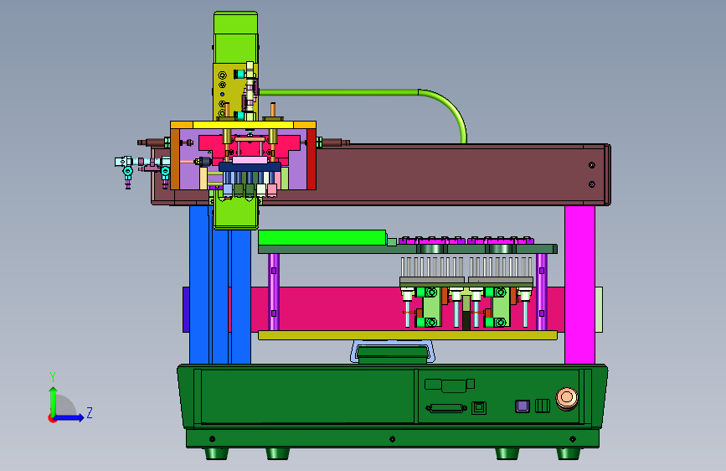The image size is (726, 471).
Task: Select the yellow top plate of the head
Action: [x=243, y=125]
